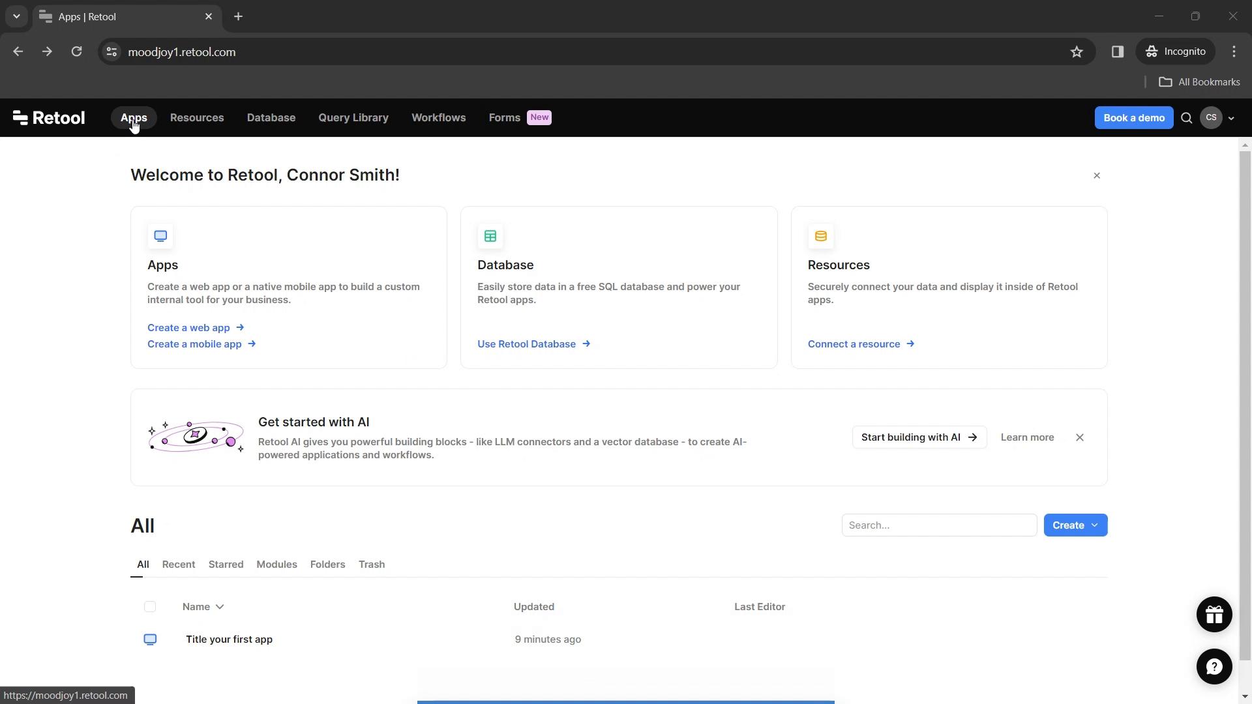1252x704 pixels.
Task: Switch to the Trash tab
Action: coord(372,565)
